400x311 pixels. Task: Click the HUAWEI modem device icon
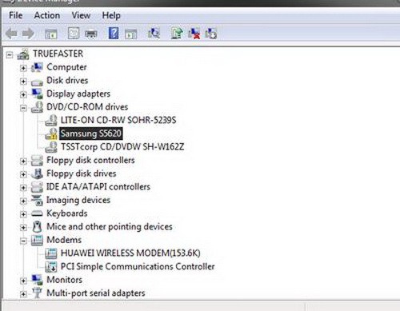click(x=51, y=253)
